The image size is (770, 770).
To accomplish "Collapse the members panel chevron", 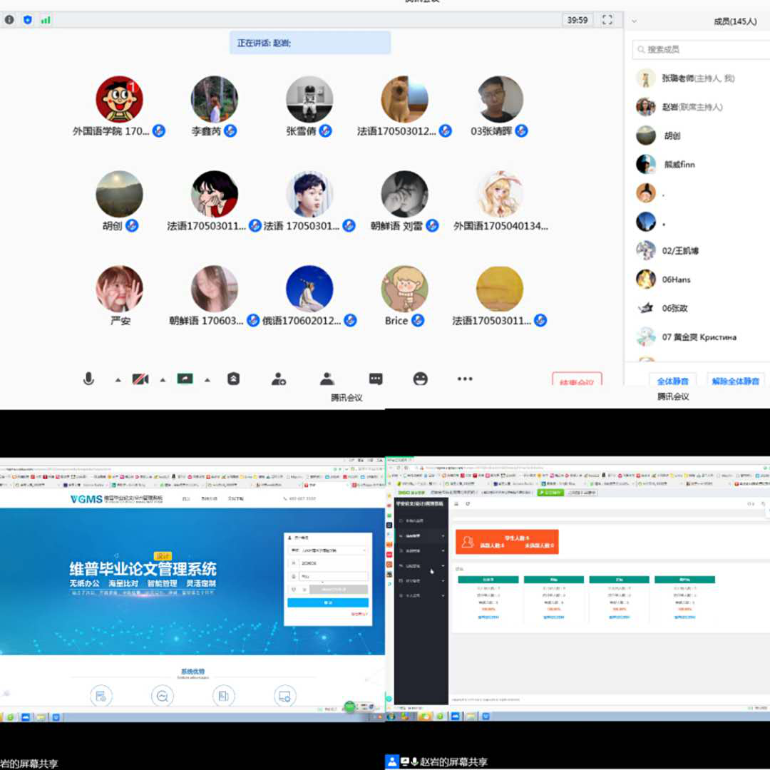I will point(635,21).
